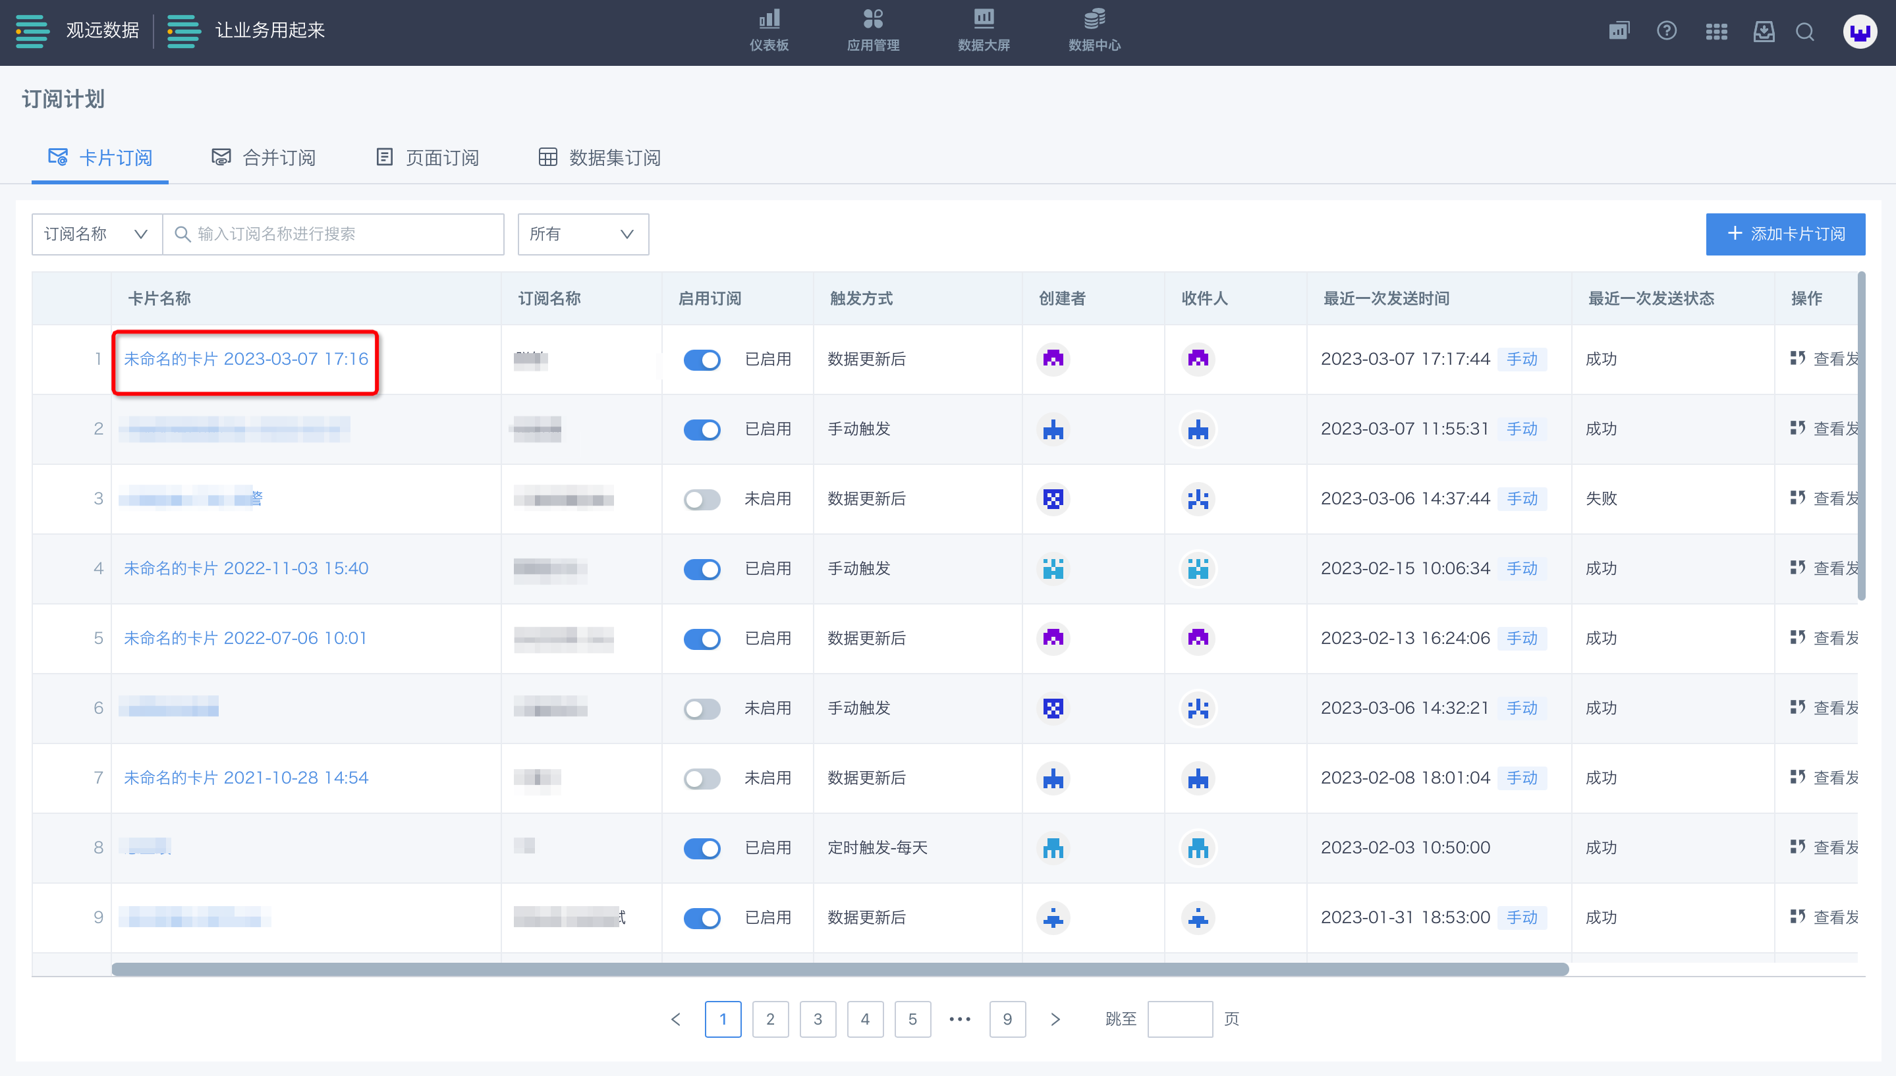Click 查看发 action in row 1
The width and height of the screenshot is (1896, 1076).
pyautogui.click(x=1824, y=359)
